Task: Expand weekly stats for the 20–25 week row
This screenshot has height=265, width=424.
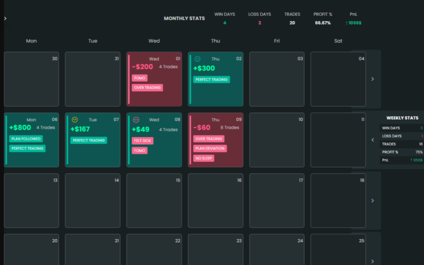Action: coord(372,261)
